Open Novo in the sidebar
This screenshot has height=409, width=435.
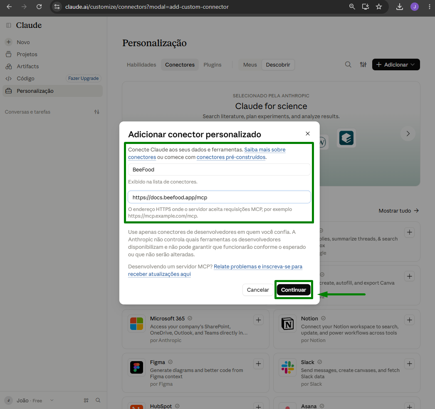tap(52, 42)
